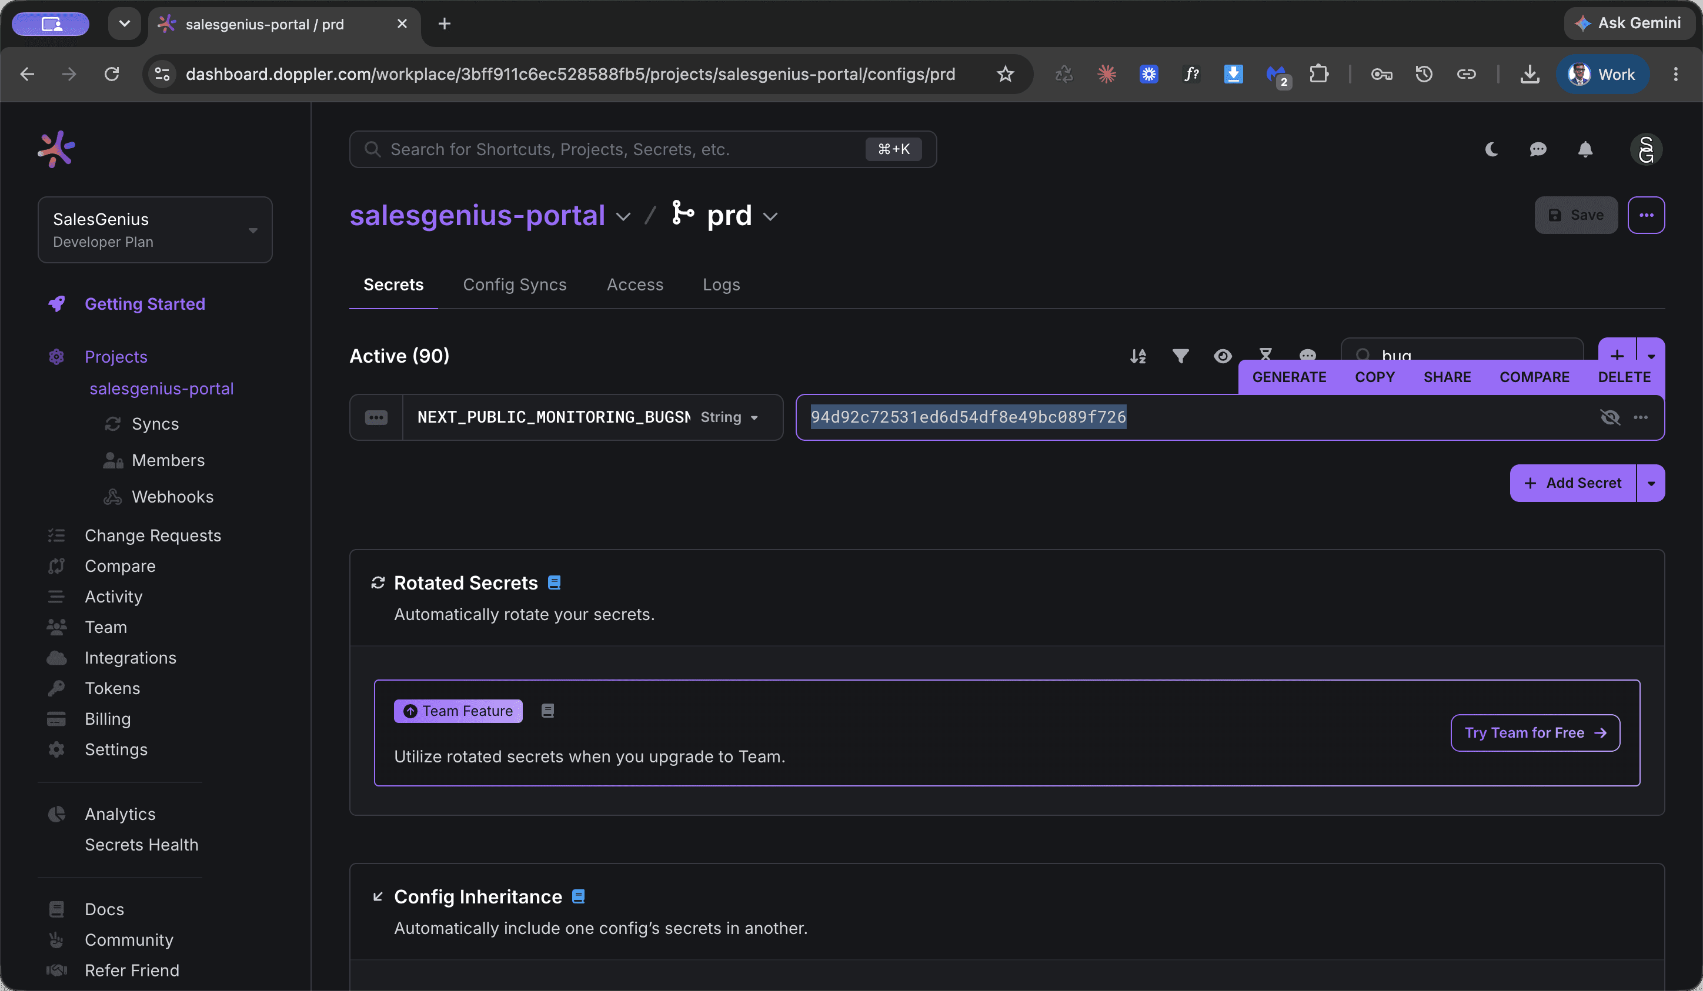
Task: Open the Work profile button in Chrome
Action: point(1603,73)
